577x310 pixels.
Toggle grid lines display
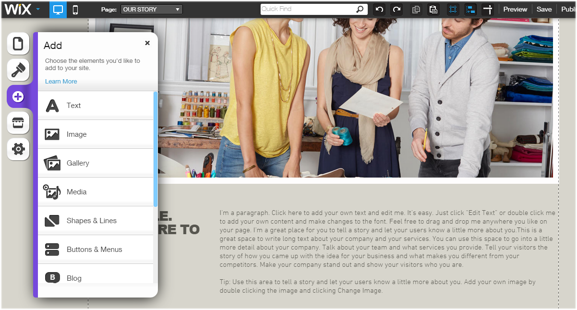click(x=453, y=9)
